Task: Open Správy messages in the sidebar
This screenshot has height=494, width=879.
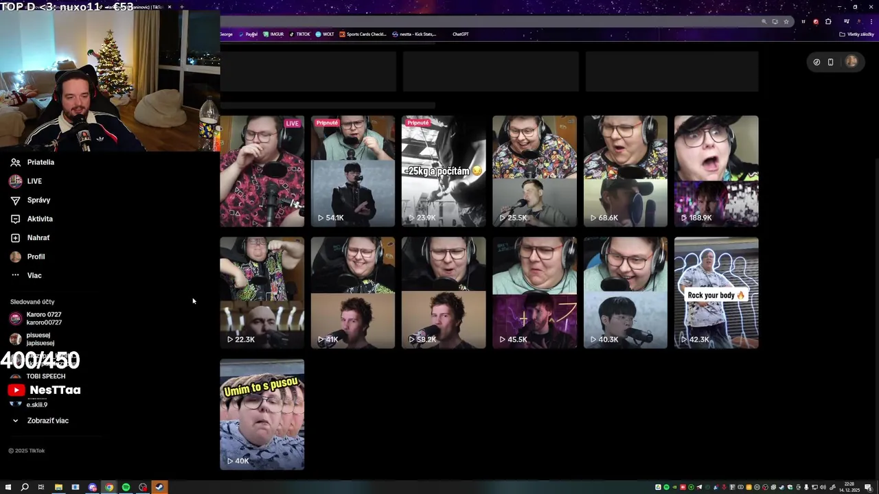Action: 38,200
